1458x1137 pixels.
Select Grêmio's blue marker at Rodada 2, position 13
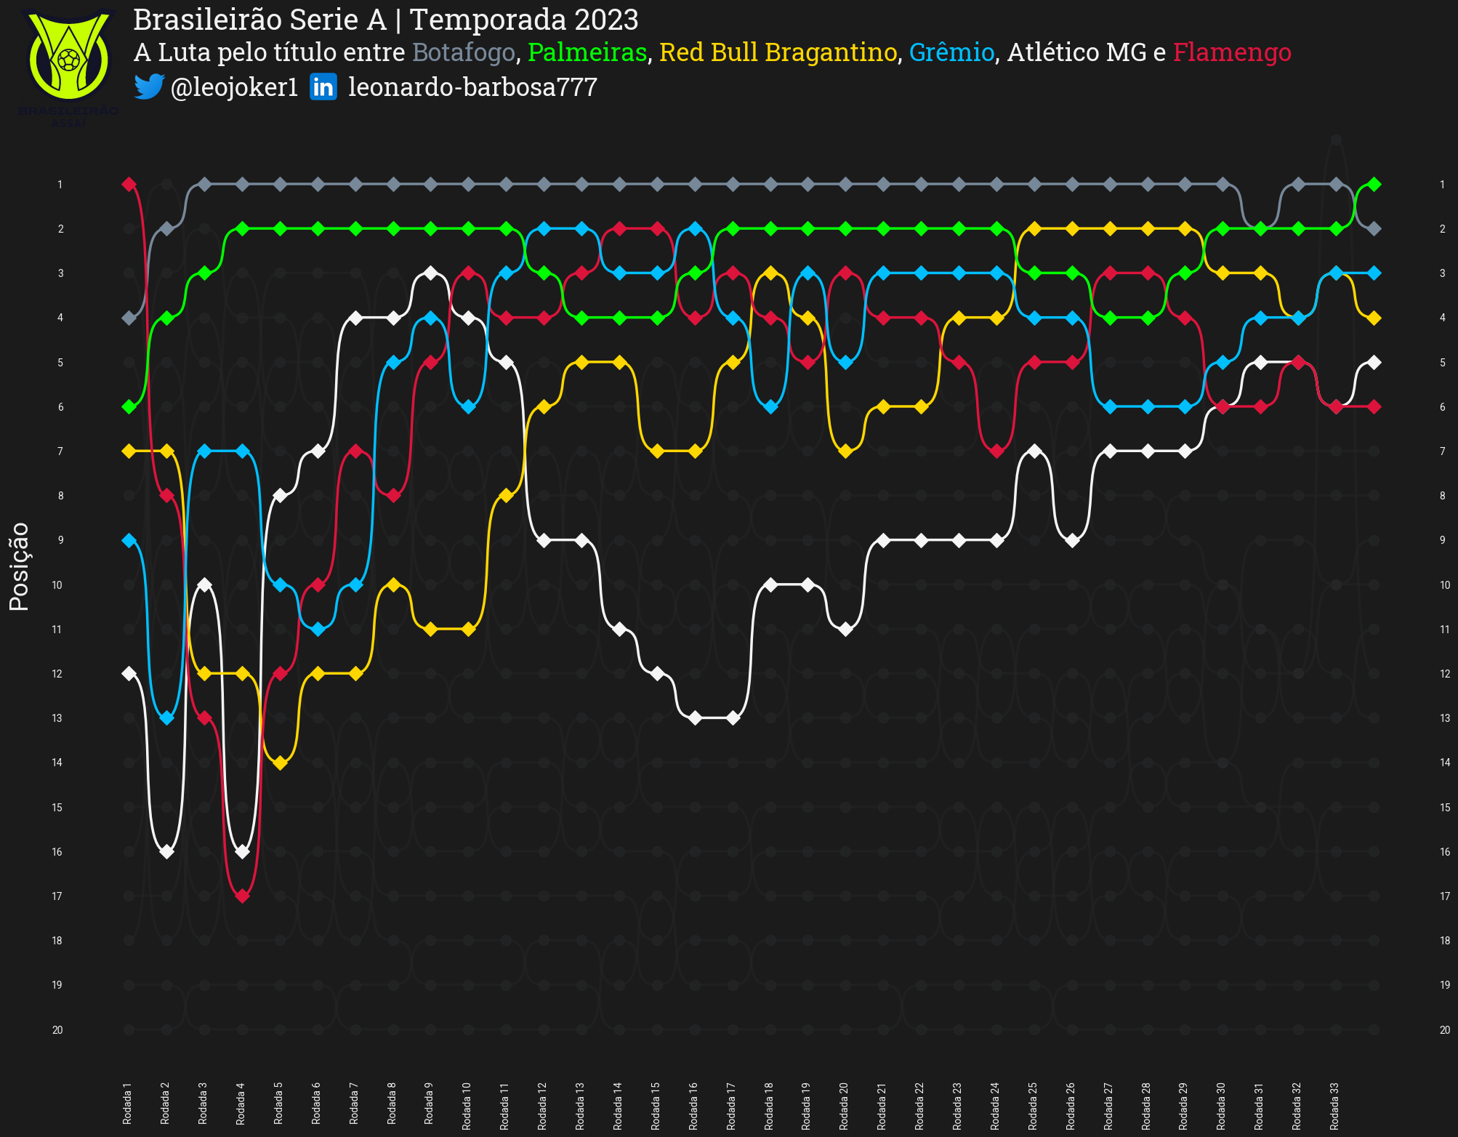(x=166, y=718)
